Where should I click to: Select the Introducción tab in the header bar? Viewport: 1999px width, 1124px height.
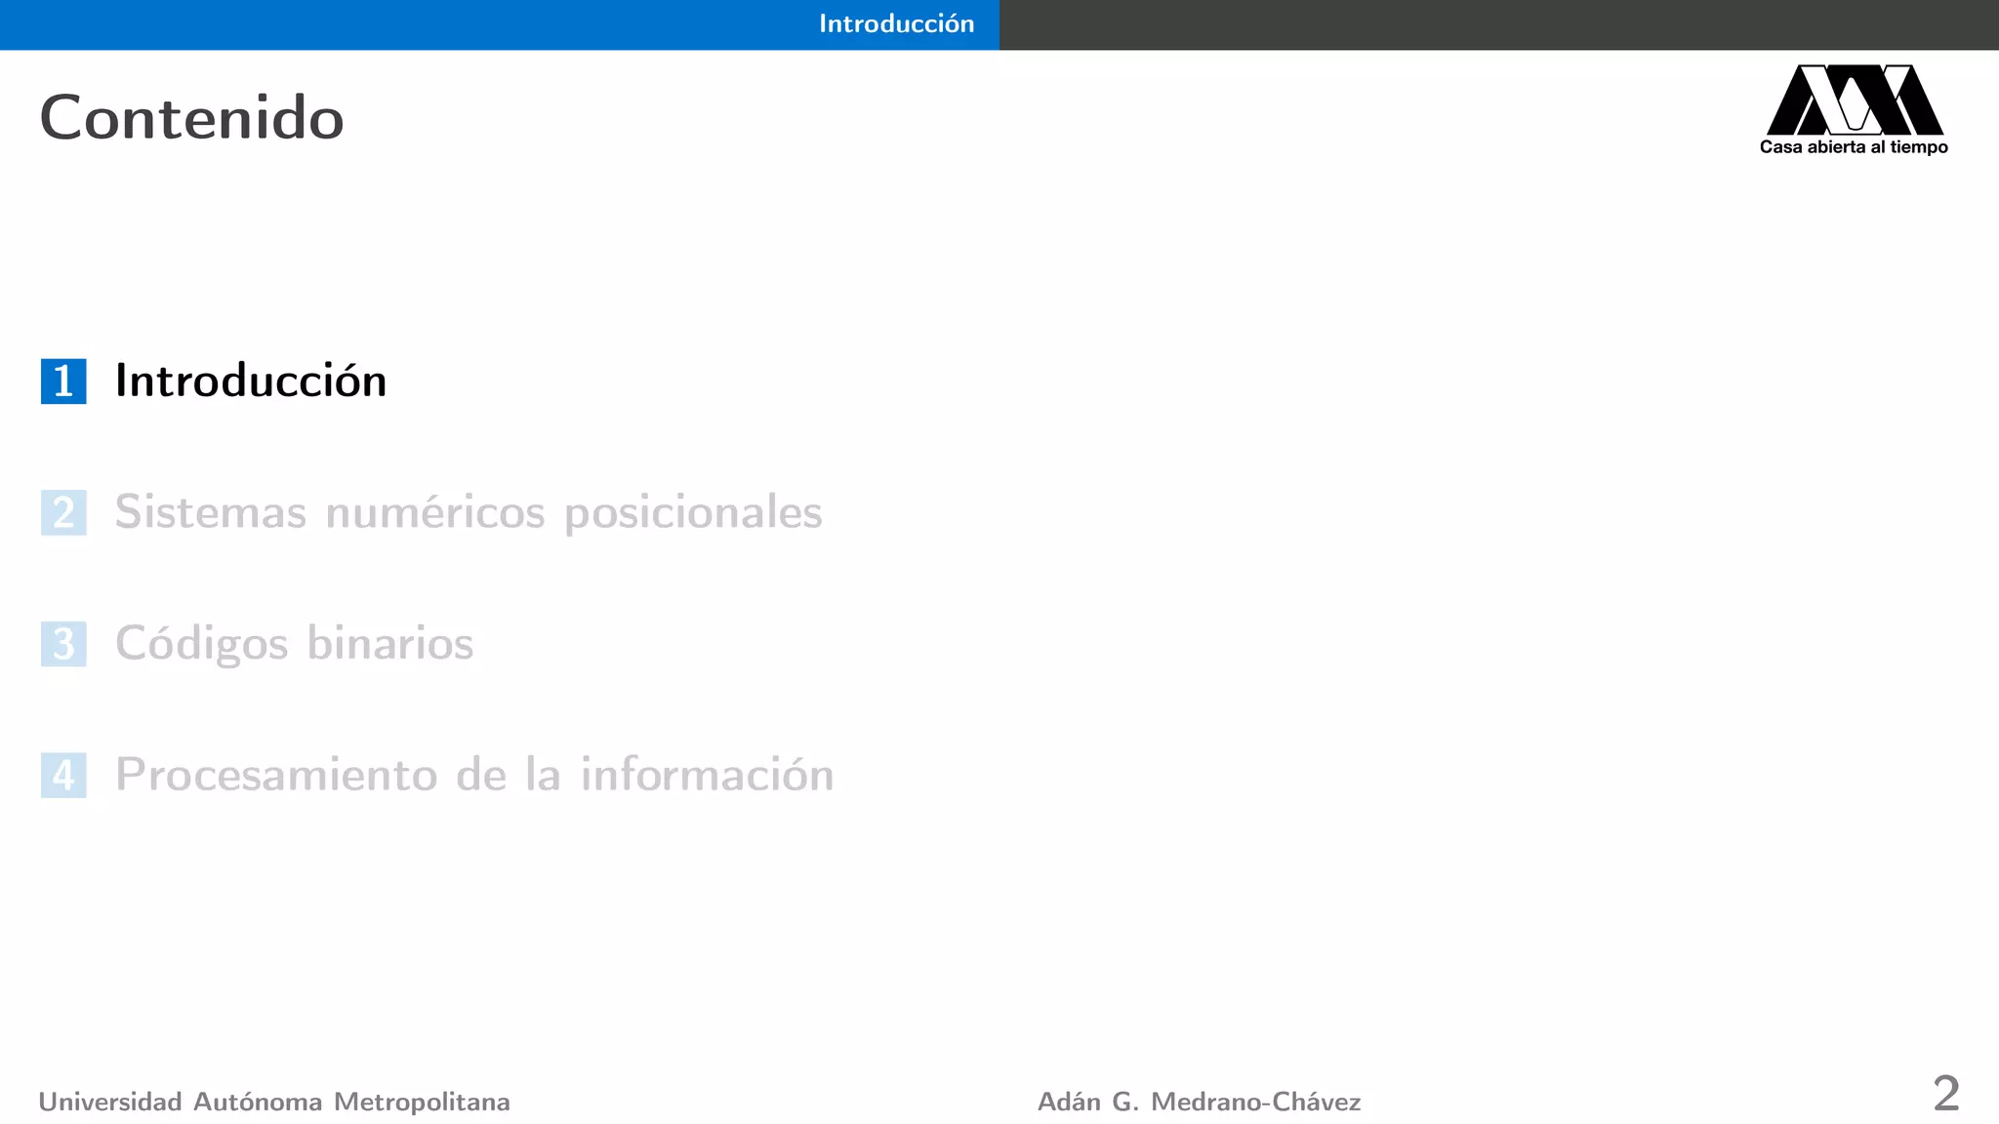coord(896,23)
